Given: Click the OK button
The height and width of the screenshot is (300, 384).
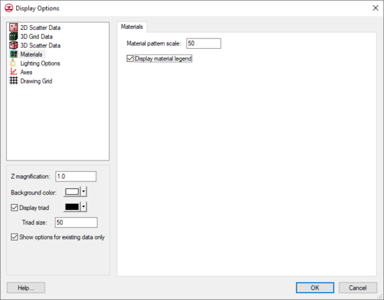Looking at the screenshot, I should [315, 287].
